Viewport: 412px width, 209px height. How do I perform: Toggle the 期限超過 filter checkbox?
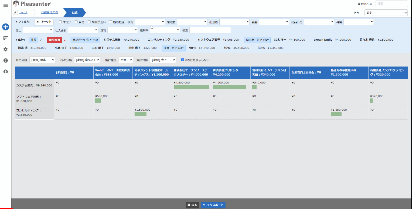click(x=110, y=22)
